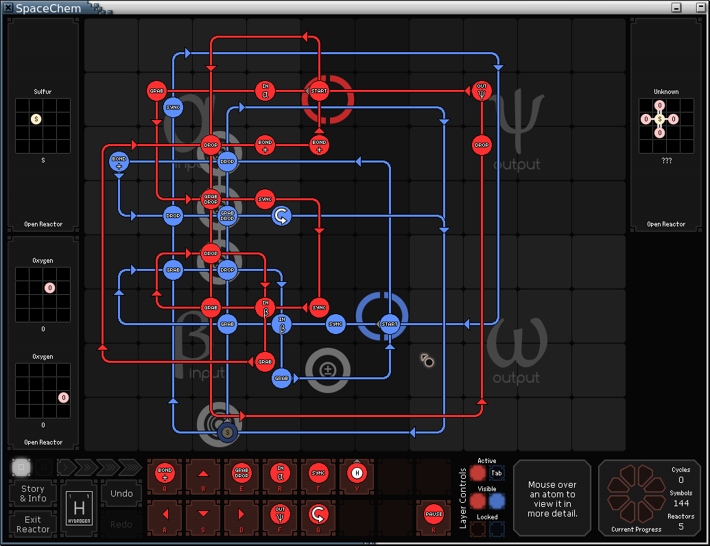Select the blue IN β node on grid
710x546 pixels.
click(x=282, y=324)
